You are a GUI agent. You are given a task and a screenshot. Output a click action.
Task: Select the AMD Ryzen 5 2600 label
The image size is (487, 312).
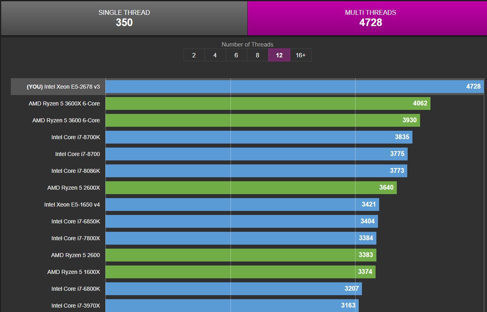click(x=76, y=255)
